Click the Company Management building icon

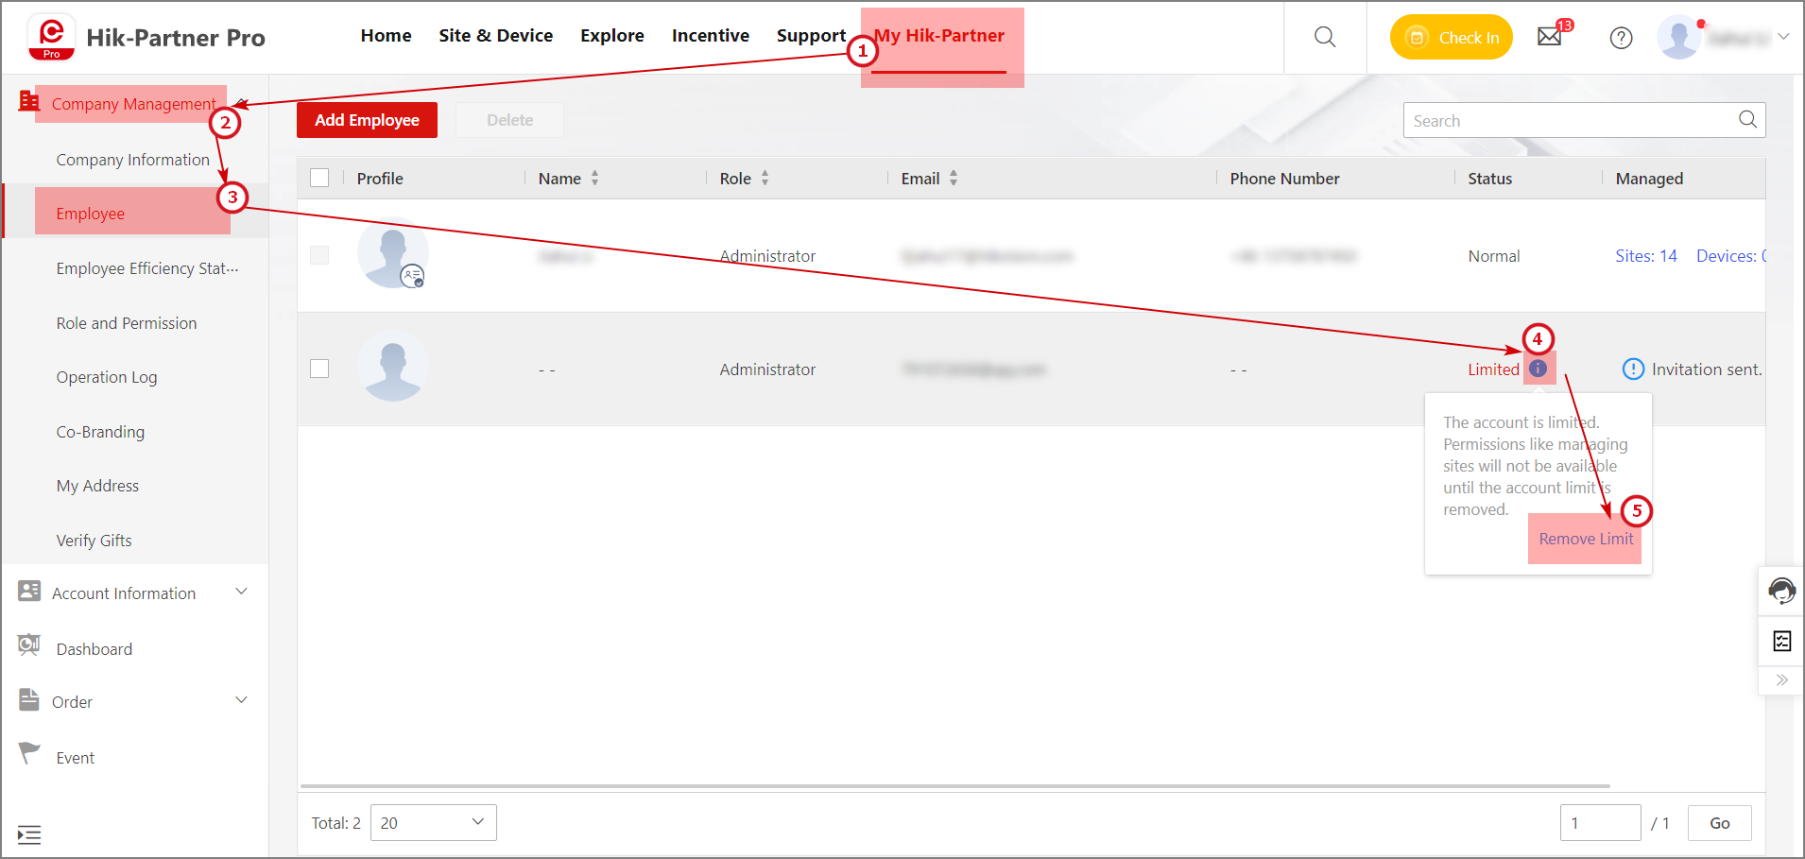pyautogui.click(x=29, y=101)
